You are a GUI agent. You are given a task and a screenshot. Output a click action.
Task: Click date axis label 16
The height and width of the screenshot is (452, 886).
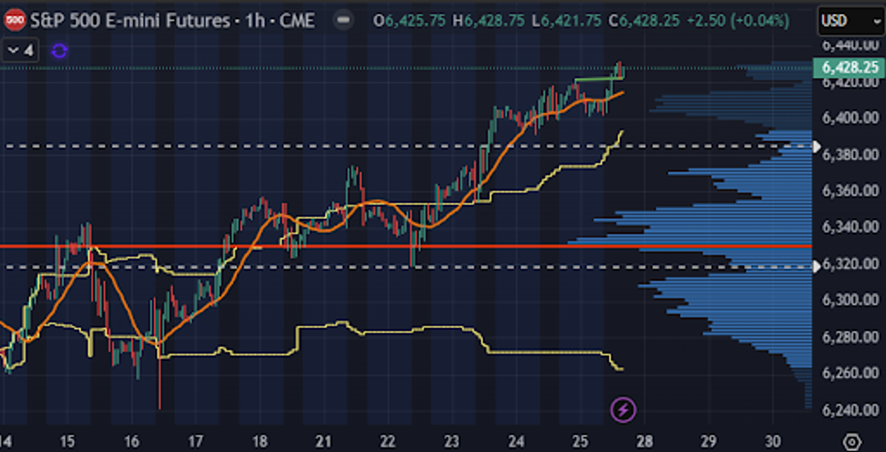coord(131,441)
